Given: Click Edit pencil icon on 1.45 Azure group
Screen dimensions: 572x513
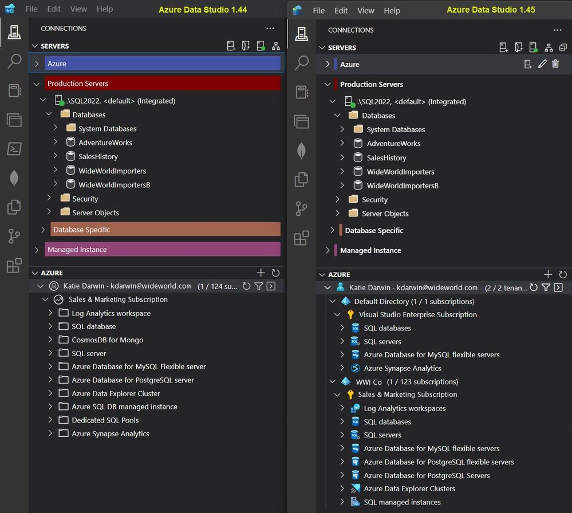Looking at the screenshot, I should coord(542,64).
